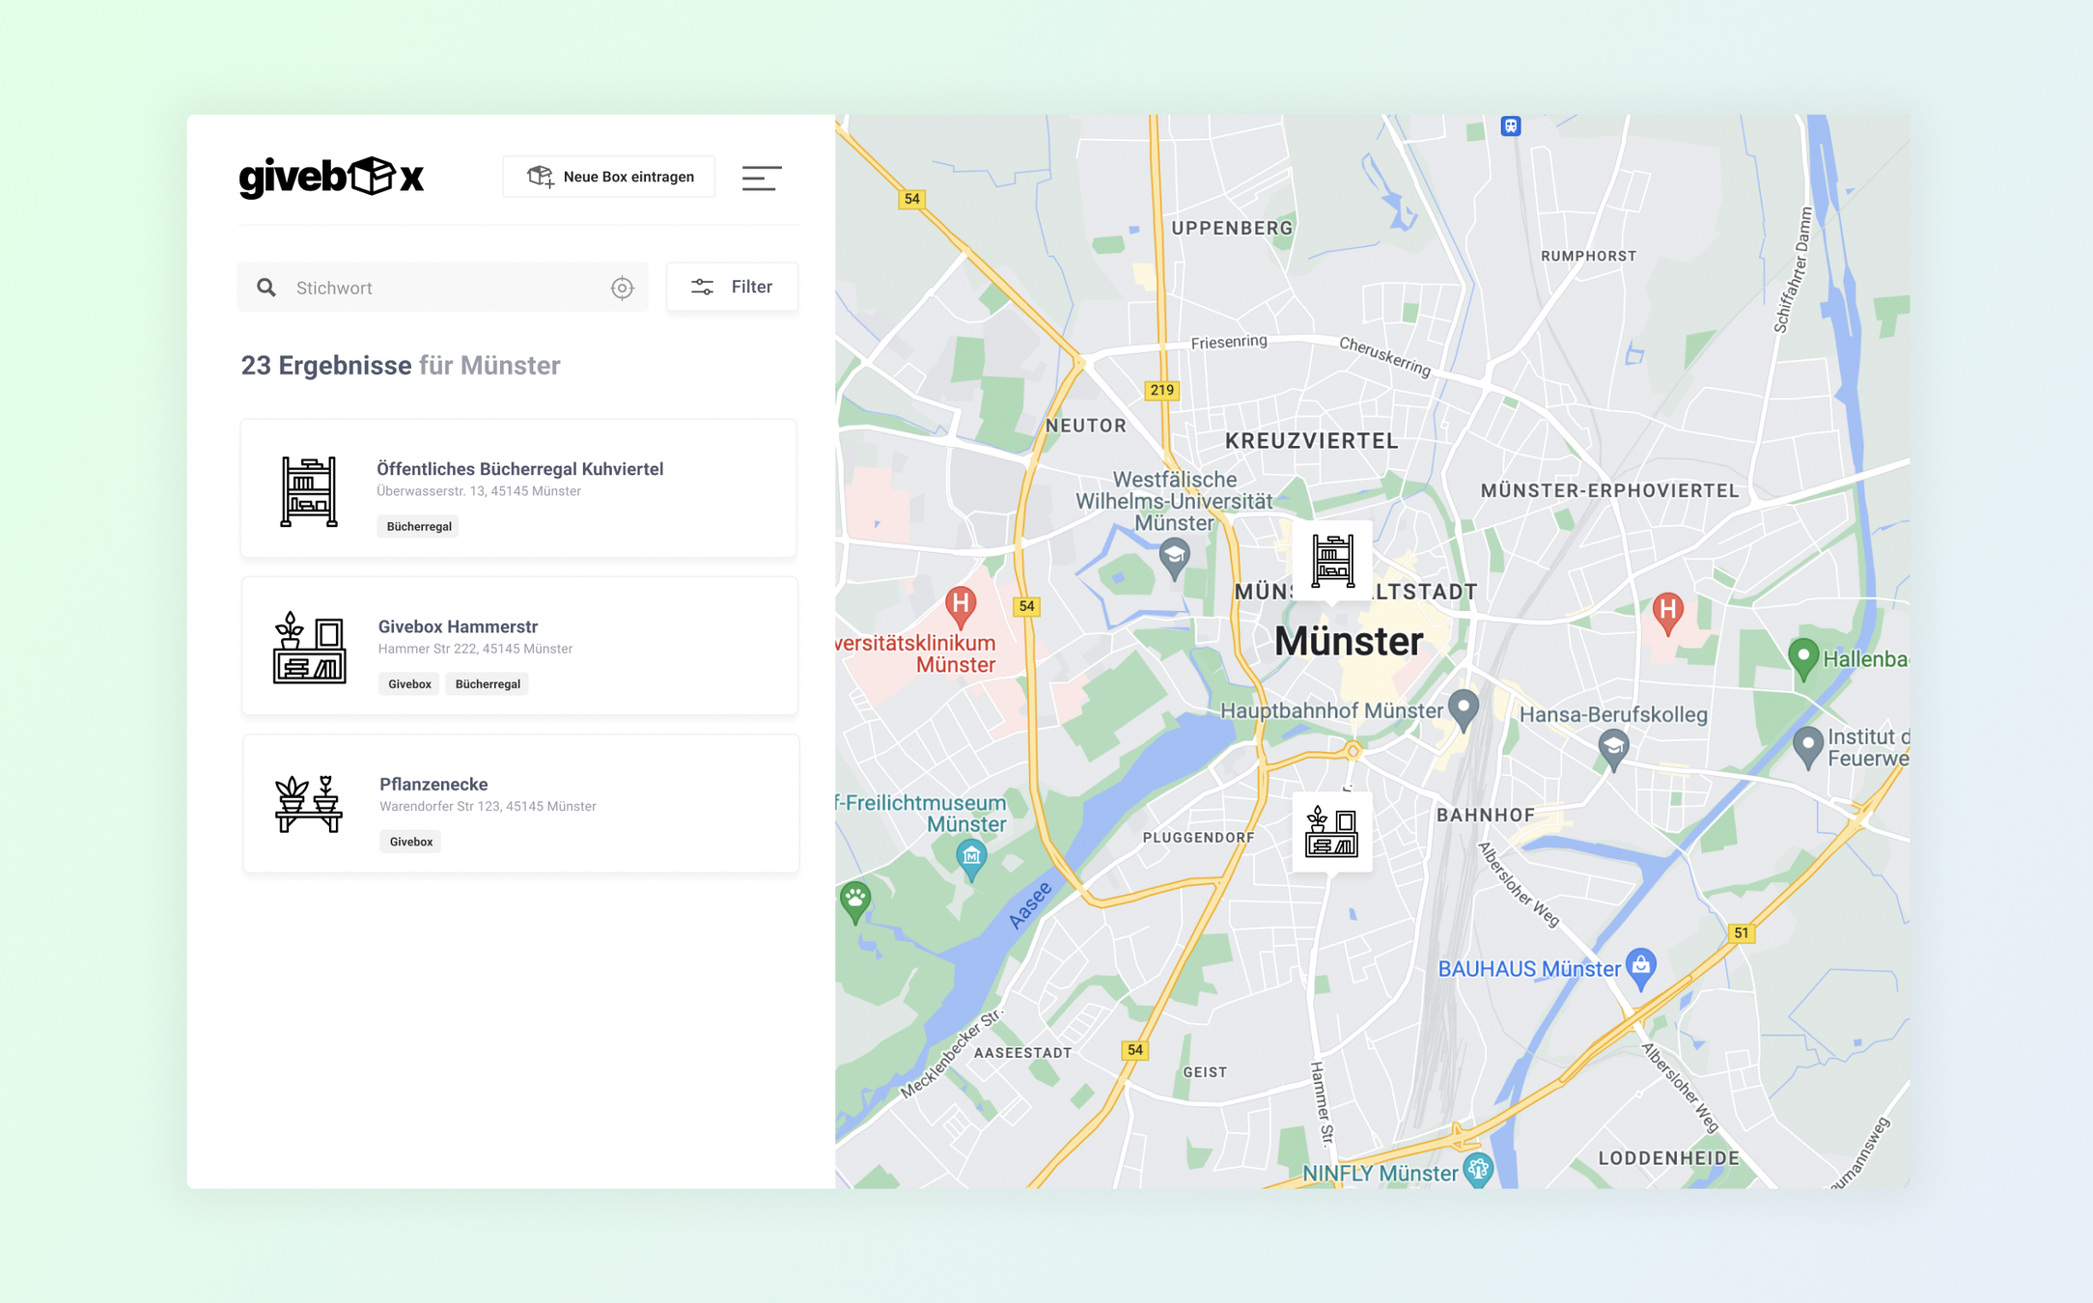
Task: Click the Hauptbahnhof Münster map pin
Action: pos(1463,708)
